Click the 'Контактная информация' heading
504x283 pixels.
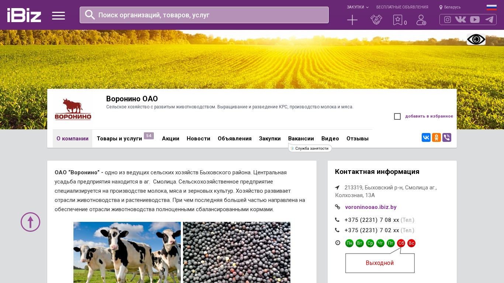377,172
